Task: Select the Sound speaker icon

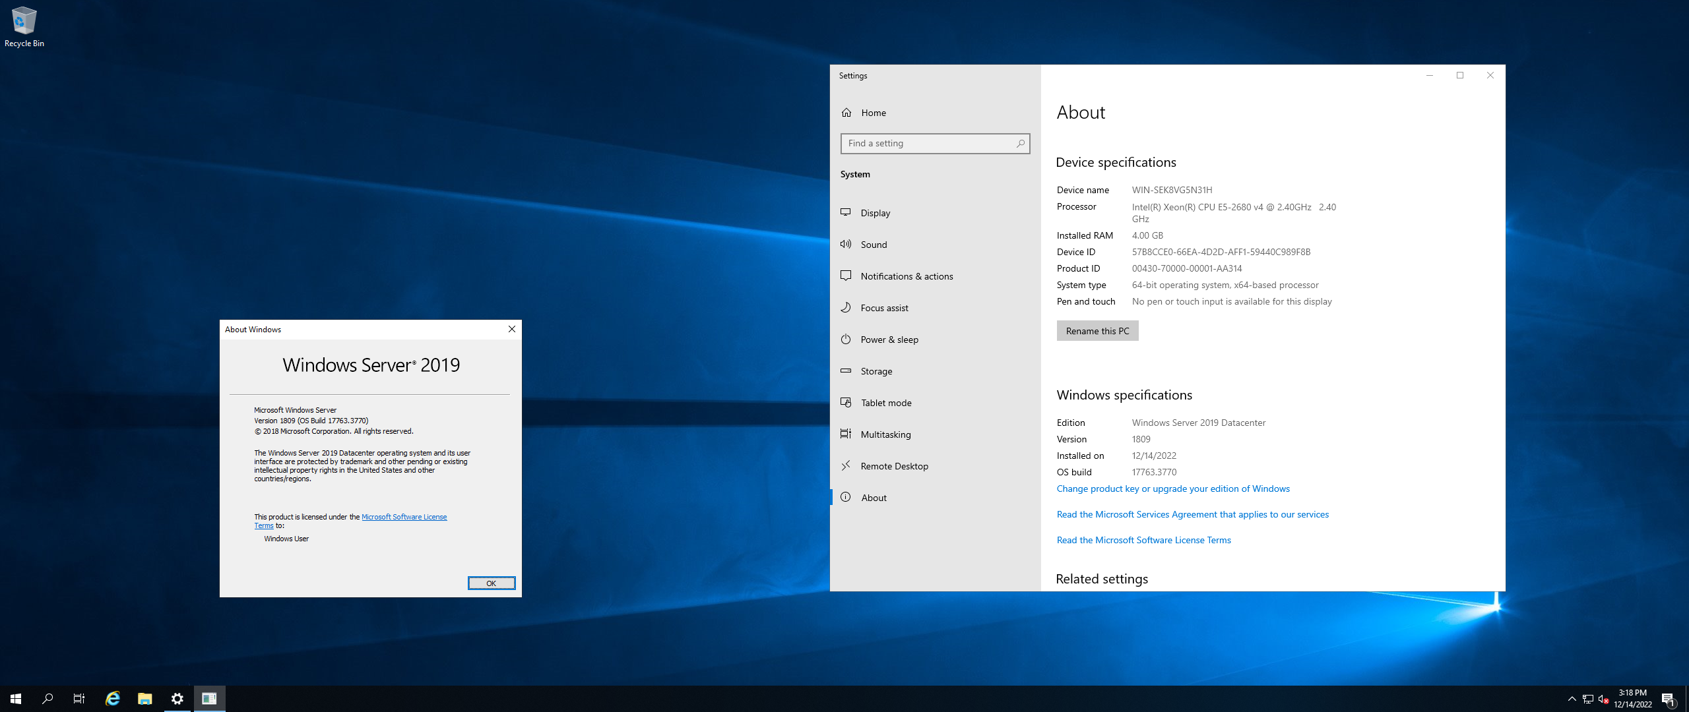Action: (846, 244)
